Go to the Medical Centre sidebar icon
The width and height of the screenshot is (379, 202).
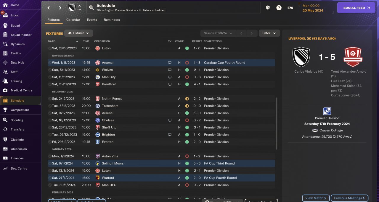click(5, 90)
